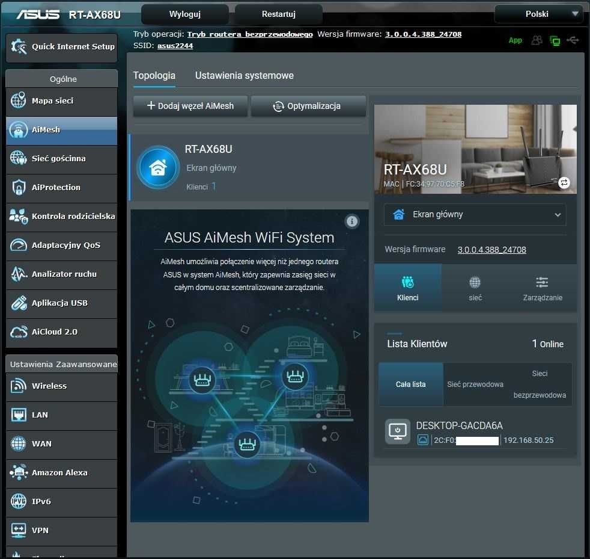Show the Cała lista clients filter
This screenshot has height=559, width=590.
point(411,384)
